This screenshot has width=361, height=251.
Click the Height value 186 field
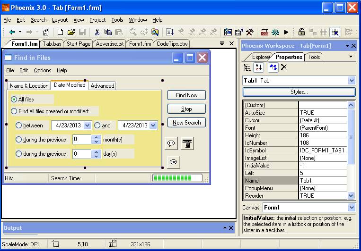[323, 135]
